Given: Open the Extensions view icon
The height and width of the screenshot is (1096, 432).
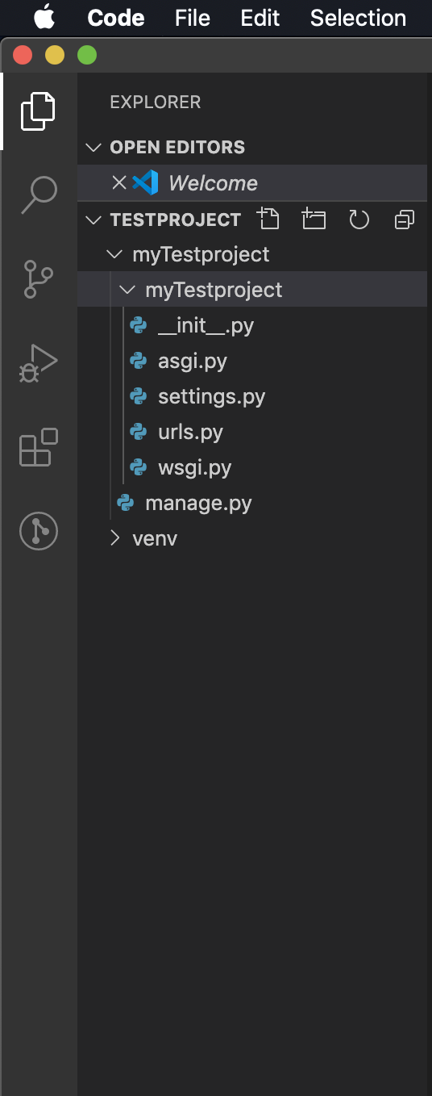Looking at the screenshot, I should 39,447.
